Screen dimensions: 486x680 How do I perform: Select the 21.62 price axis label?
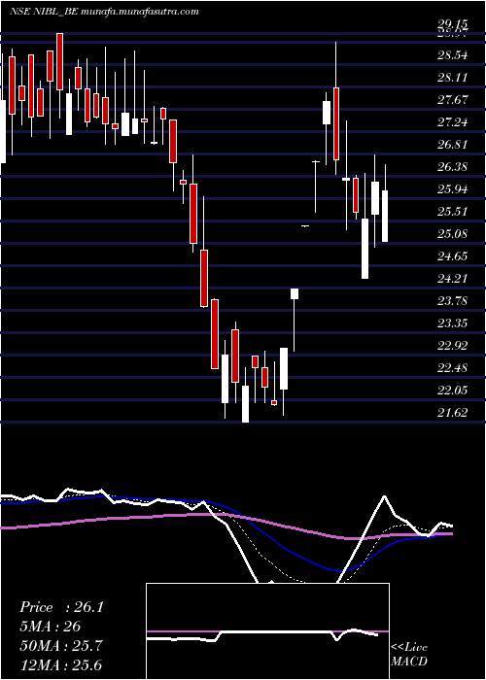454,413
